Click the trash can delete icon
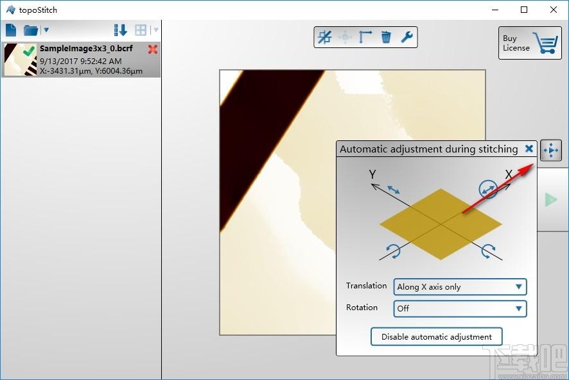The image size is (569, 380). click(386, 37)
